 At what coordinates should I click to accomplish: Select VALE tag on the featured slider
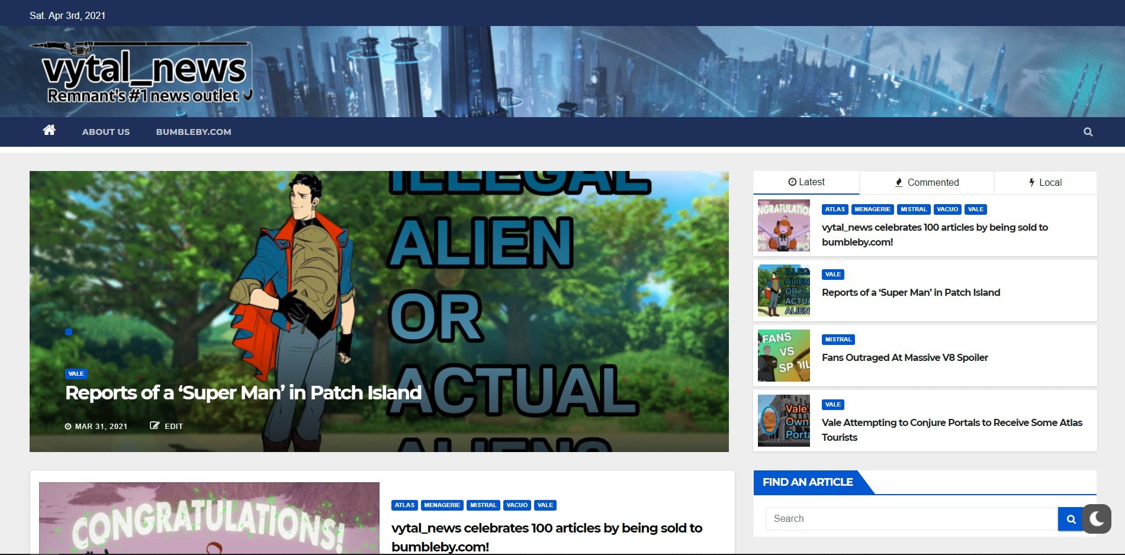tap(76, 373)
